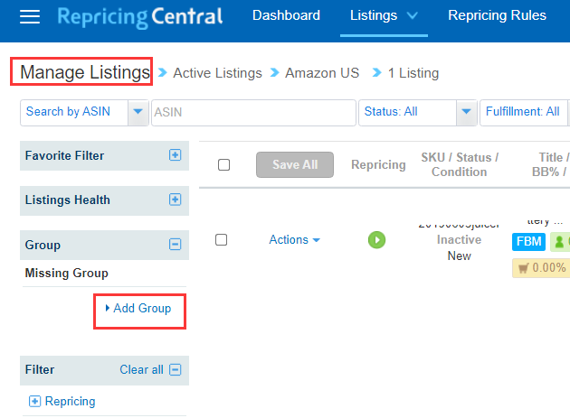Click the buy box 0.00% cart badge

(x=541, y=268)
